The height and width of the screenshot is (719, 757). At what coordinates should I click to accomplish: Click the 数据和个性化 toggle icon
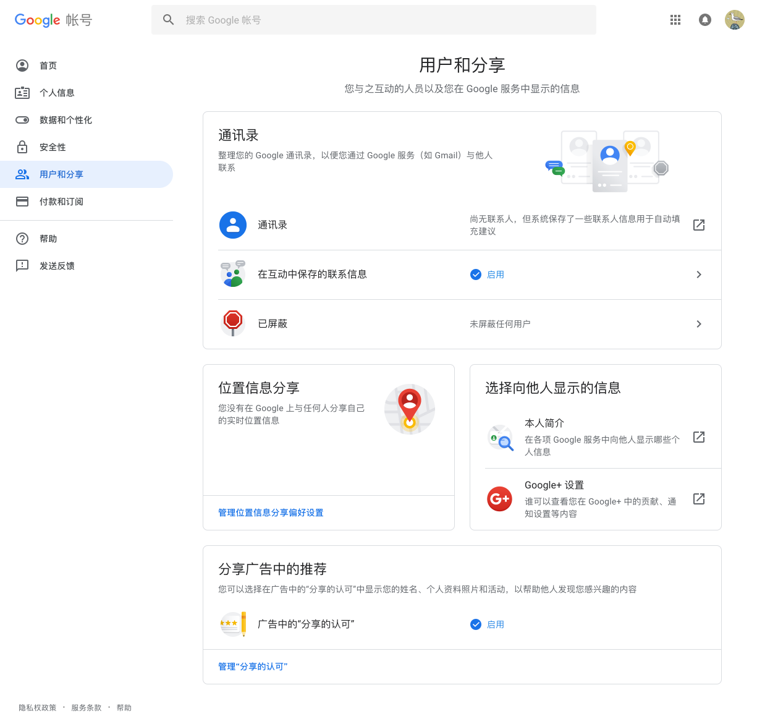(22, 120)
